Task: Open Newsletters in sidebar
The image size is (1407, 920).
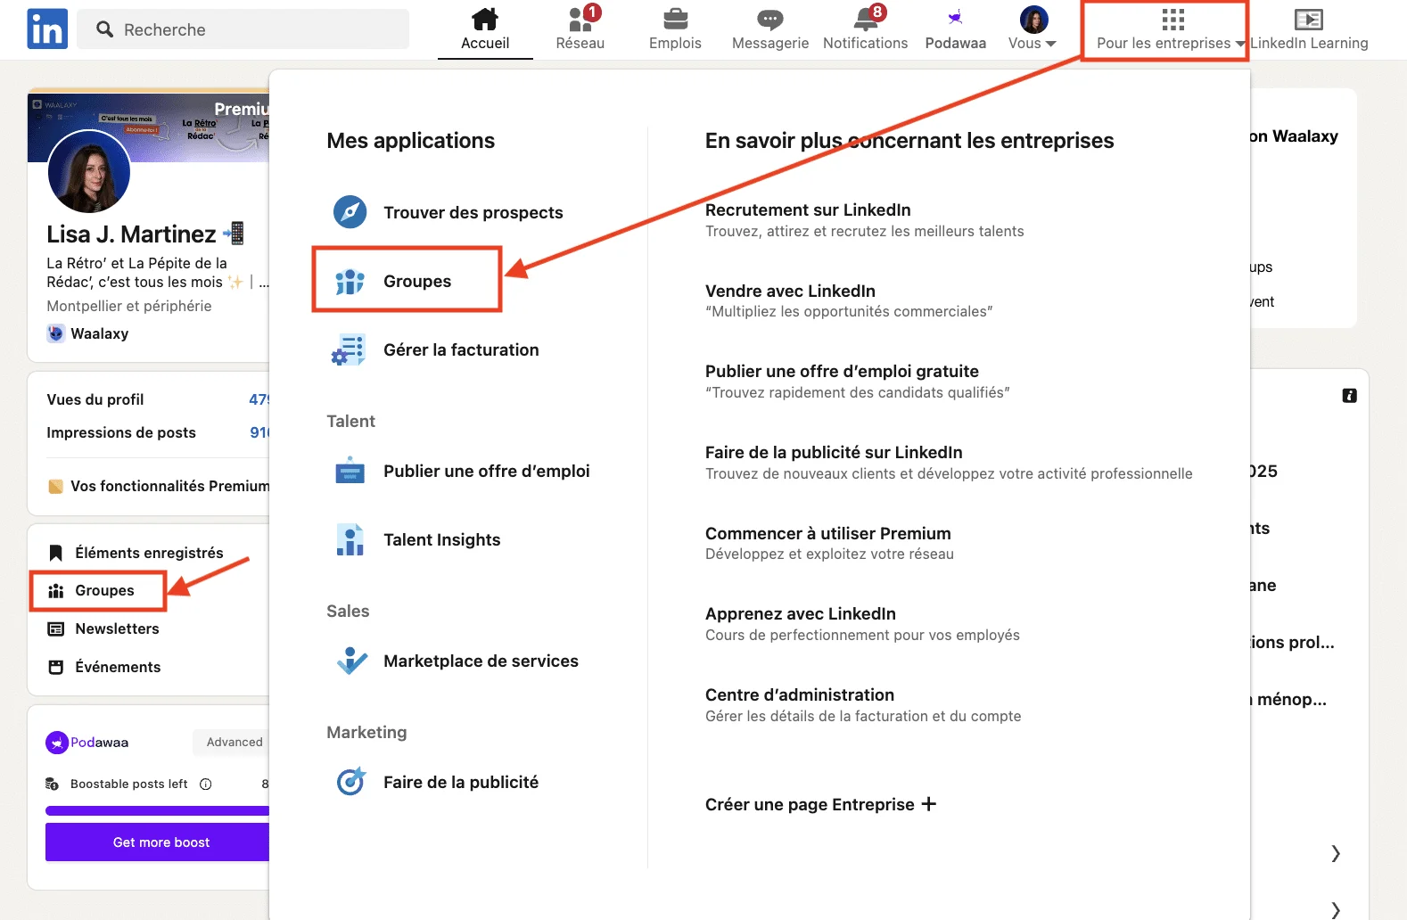Action: pos(117,628)
